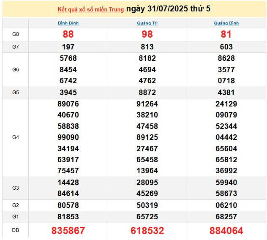Click the ĐB row label
267x240 pixels.
coord(16,230)
